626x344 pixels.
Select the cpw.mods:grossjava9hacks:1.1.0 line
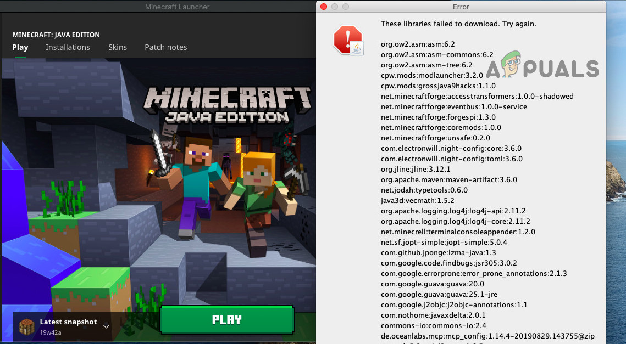(x=438, y=86)
